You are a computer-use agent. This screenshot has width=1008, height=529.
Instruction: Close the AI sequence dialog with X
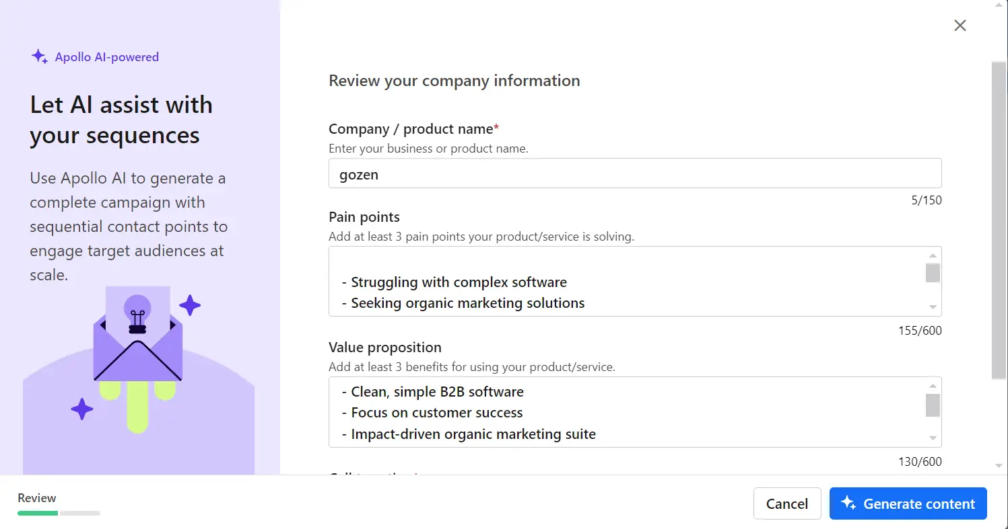pyautogui.click(x=960, y=26)
